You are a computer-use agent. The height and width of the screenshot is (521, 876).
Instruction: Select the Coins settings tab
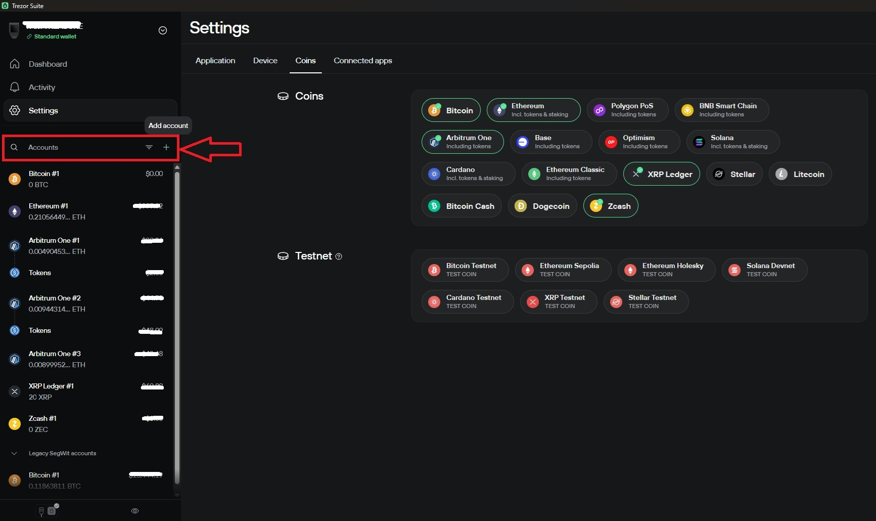click(x=305, y=61)
